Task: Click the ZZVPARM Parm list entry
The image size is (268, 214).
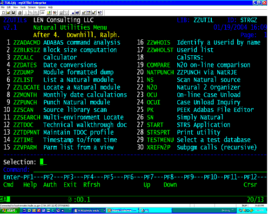Action: point(59,147)
